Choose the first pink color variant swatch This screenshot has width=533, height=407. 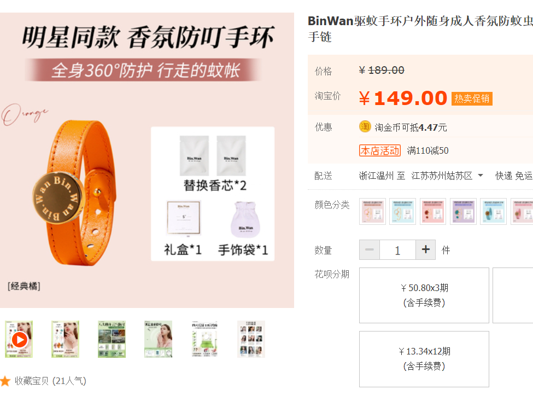pyautogui.click(x=372, y=211)
